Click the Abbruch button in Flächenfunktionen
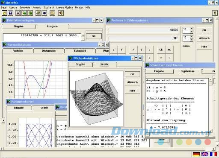 coord(133,82)
